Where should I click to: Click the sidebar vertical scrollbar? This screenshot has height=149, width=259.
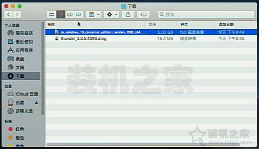[x=43, y=68]
